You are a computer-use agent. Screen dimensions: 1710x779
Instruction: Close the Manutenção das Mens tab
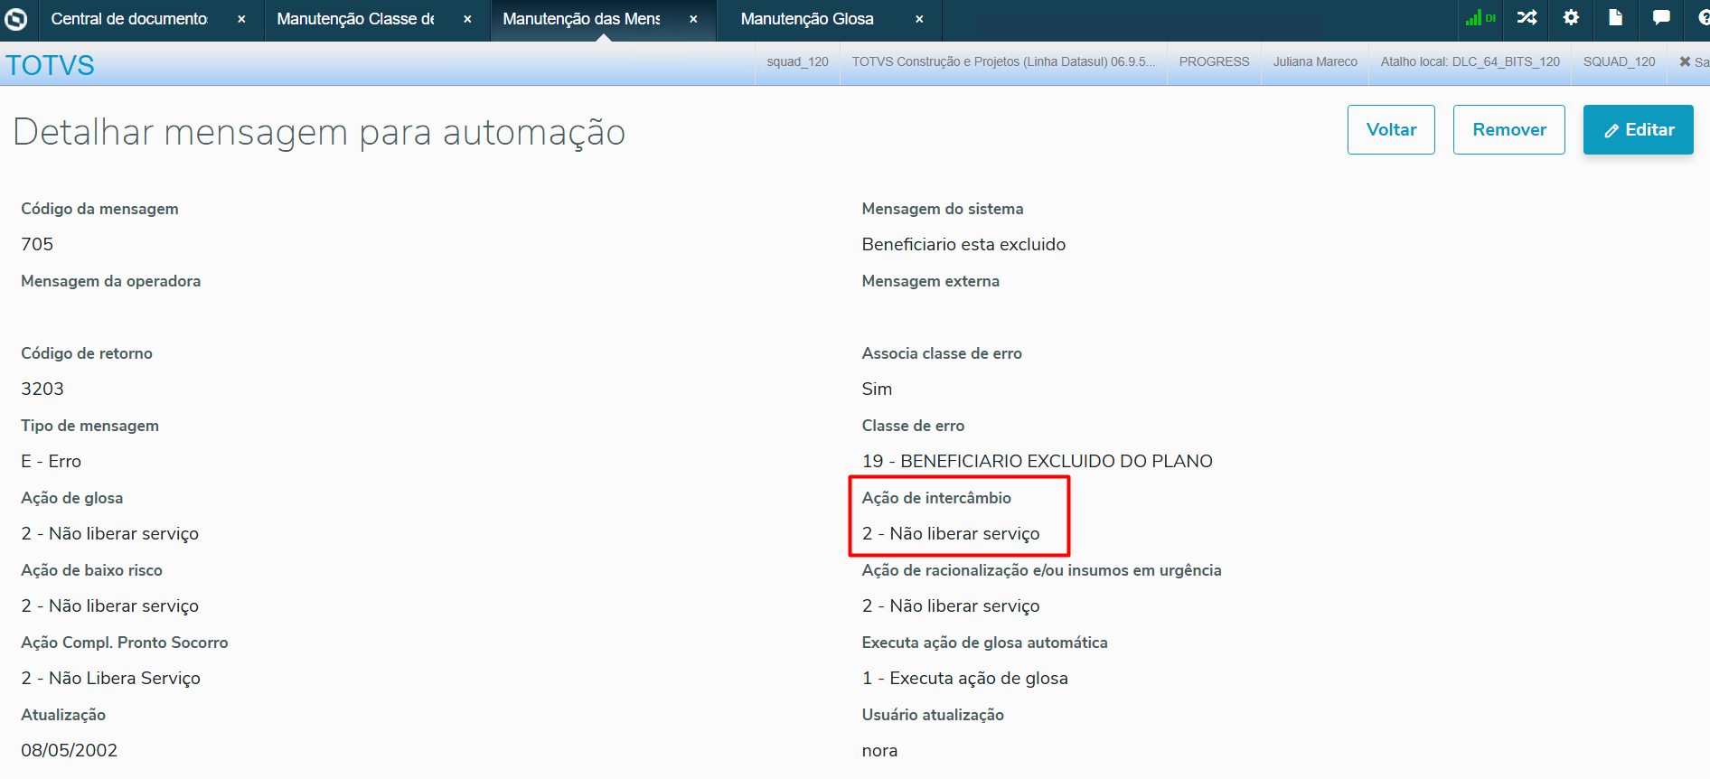pos(693,19)
